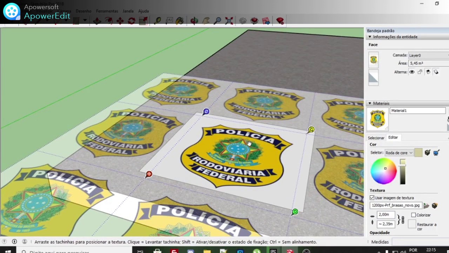Open the Desenho menu
Viewport: 449px width, 253px height.
click(x=83, y=11)
